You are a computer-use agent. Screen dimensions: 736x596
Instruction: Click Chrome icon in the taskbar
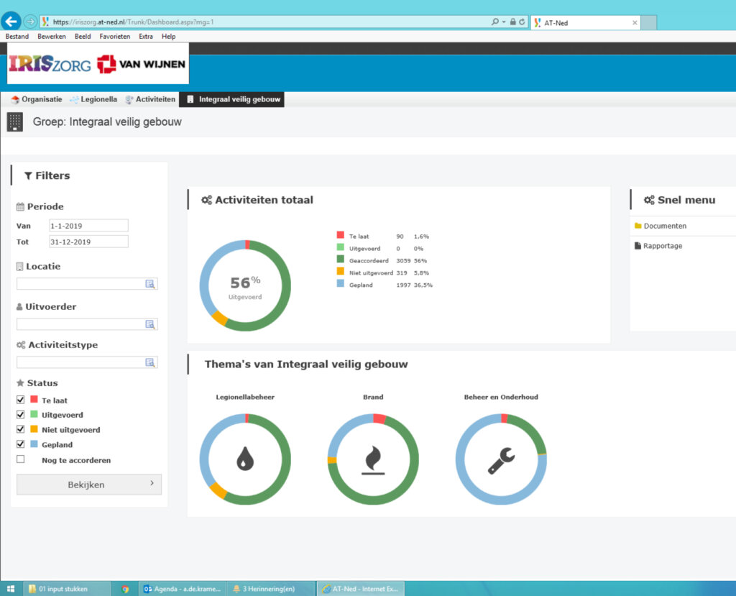(125, 589)
